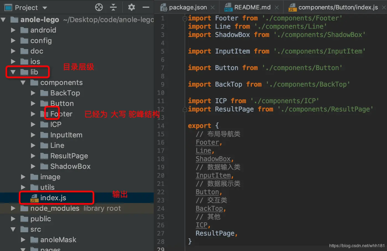Image resolution: width=387 pixels, height=251 pixels.
Task: Hide the Project panel with minus icon
Action: [146, 7]
